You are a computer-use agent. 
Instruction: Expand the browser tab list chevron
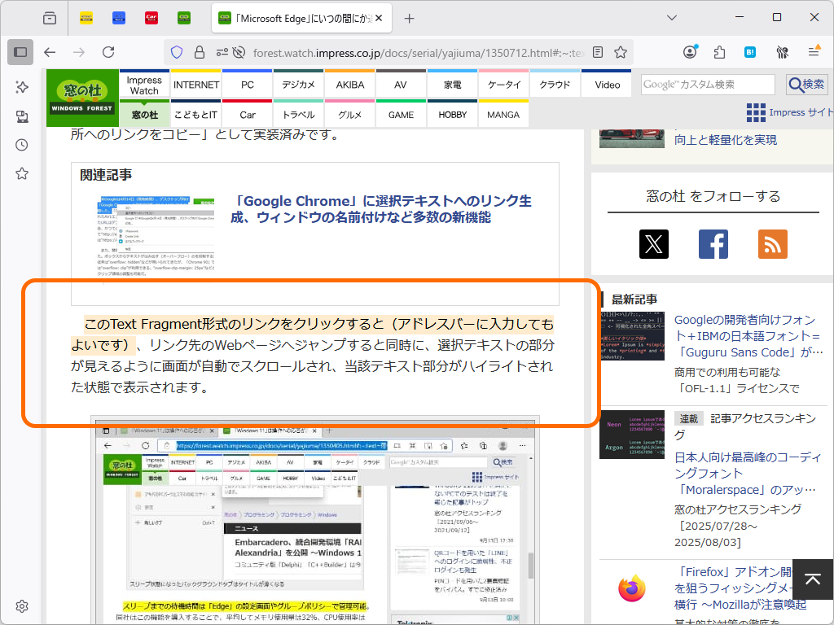tap(670, 17)
